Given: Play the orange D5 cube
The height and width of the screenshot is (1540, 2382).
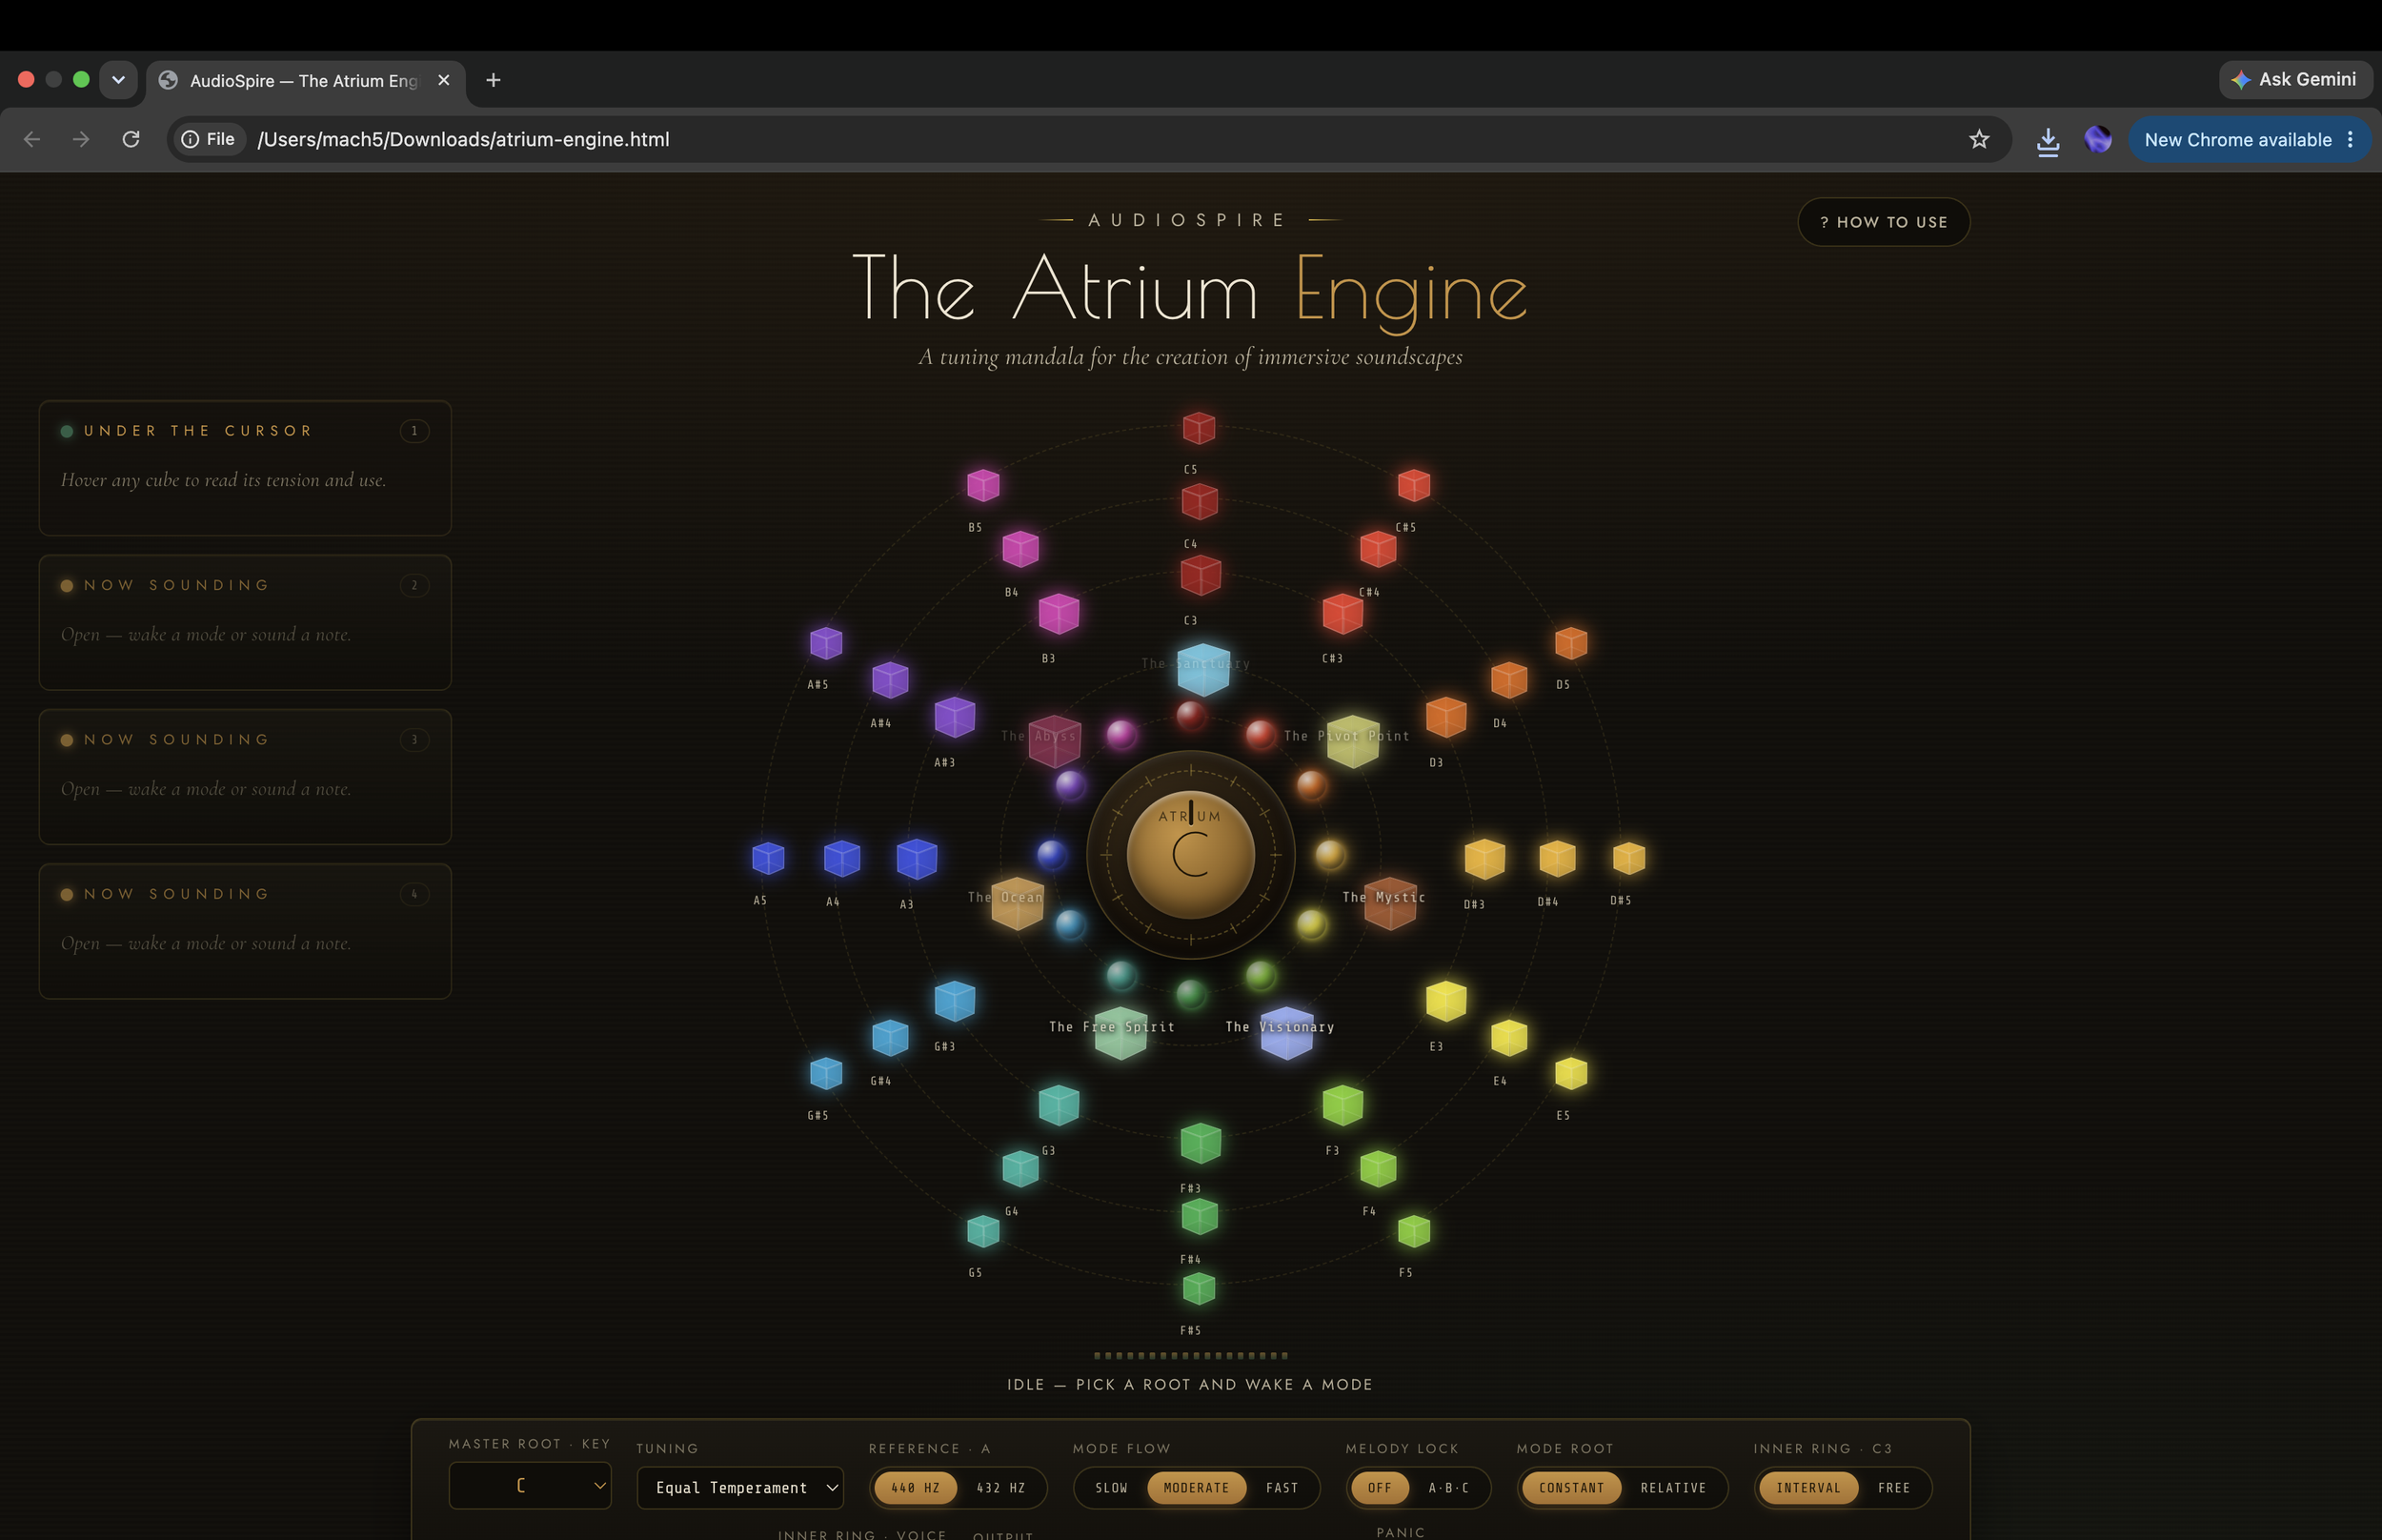Looking at the screenshot, I should coord(1570,643).
